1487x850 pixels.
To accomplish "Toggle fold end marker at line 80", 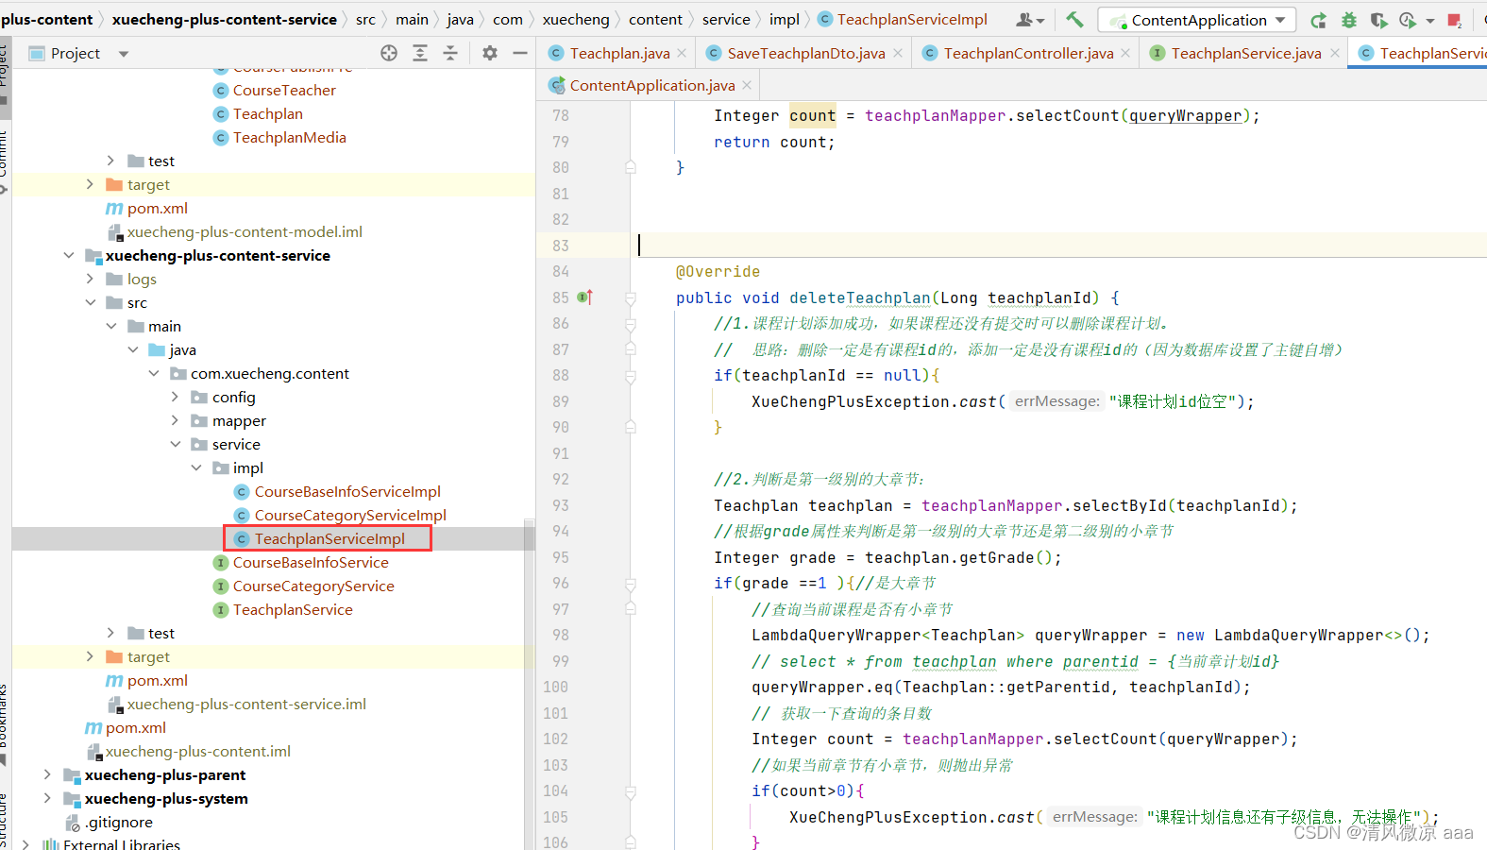I will click(x=630, y=167).
